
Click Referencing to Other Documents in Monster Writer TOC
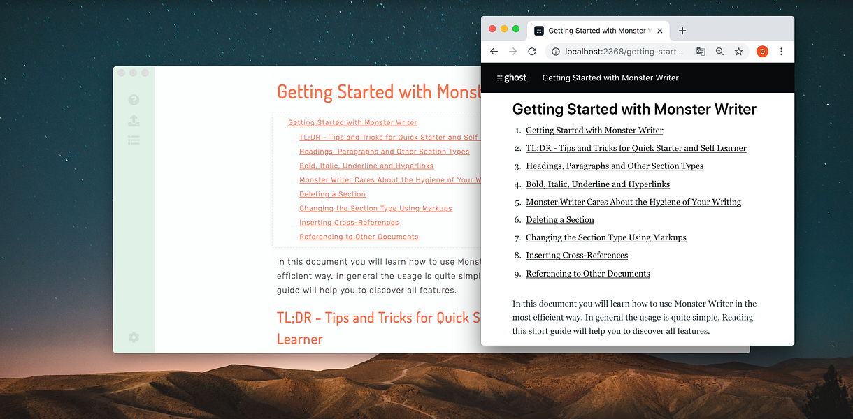point(359,237)
